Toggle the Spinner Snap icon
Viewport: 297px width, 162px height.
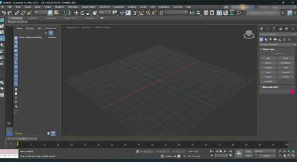pos(154,13)
